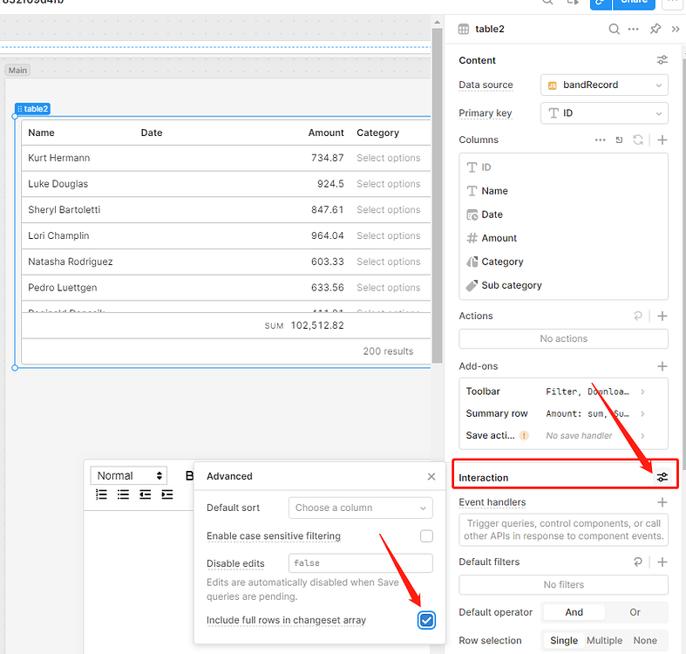686x654 pixels.
Task: Open the three-dots menu in table2 inspector header
Action: click(x=633, y=29)
